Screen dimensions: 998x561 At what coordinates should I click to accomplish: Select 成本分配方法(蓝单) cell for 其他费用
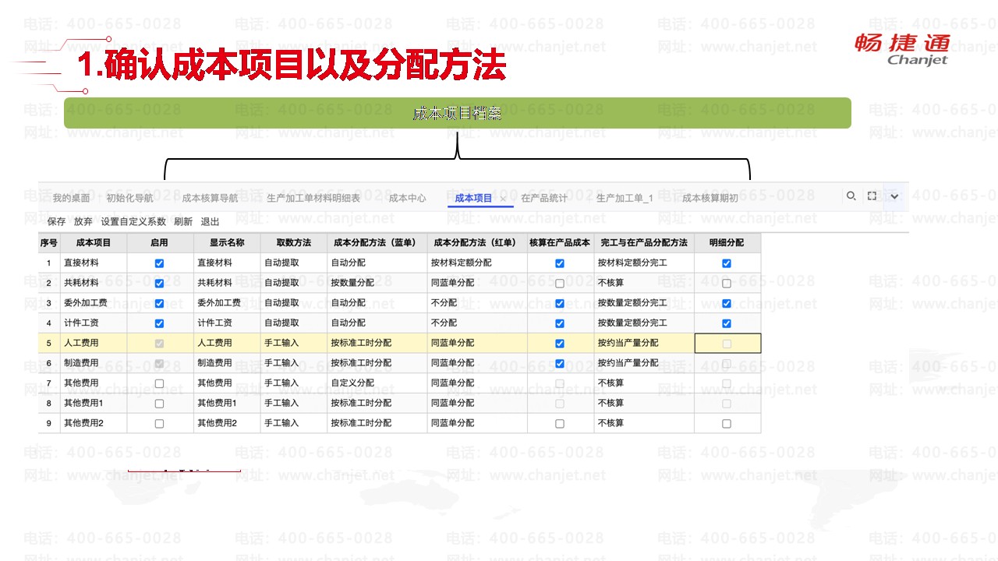coord(377,383)
